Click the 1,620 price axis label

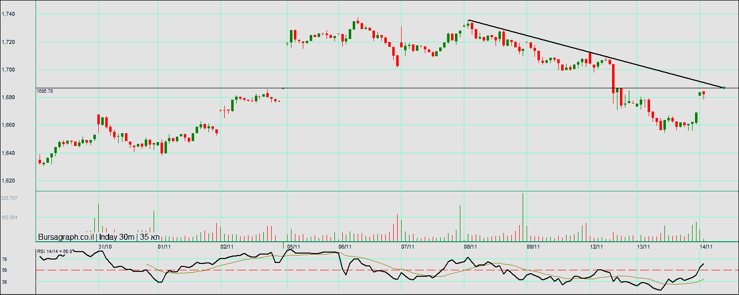pos(8,181)
